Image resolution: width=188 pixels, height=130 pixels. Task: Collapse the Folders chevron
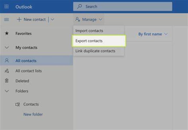[x=7, y=91]
